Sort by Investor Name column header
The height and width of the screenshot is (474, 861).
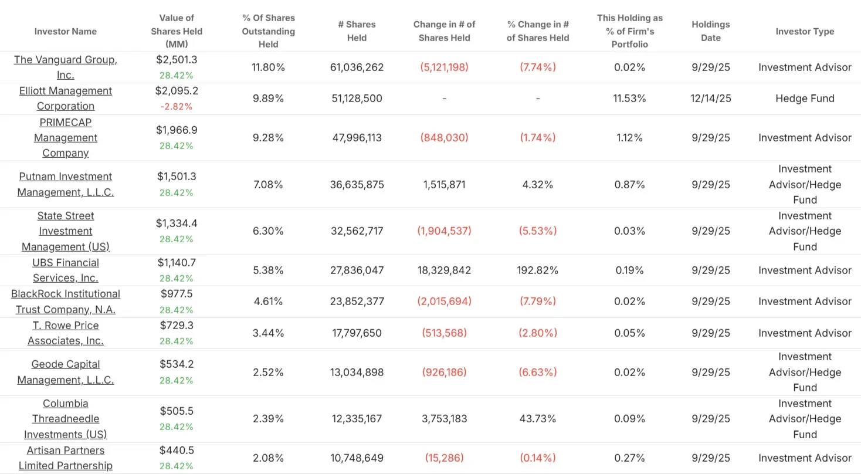(x=65, y=31)
